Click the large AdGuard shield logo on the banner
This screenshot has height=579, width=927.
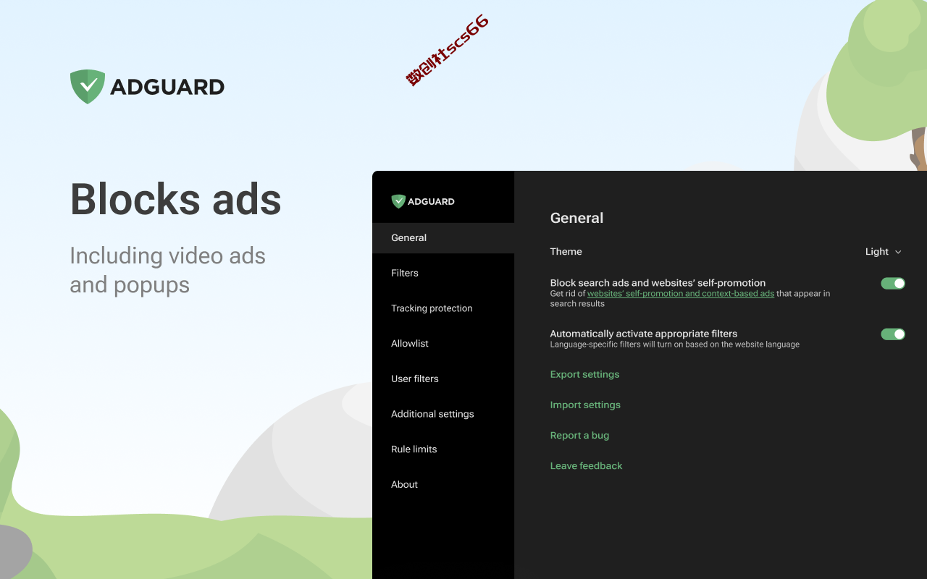click(x=88, y=87)
